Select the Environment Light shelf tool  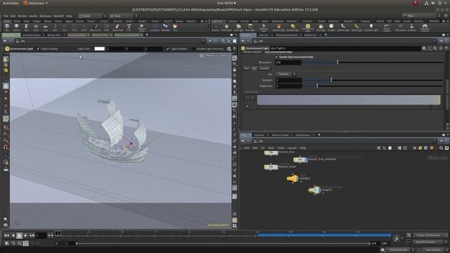(x=308, y=27)
